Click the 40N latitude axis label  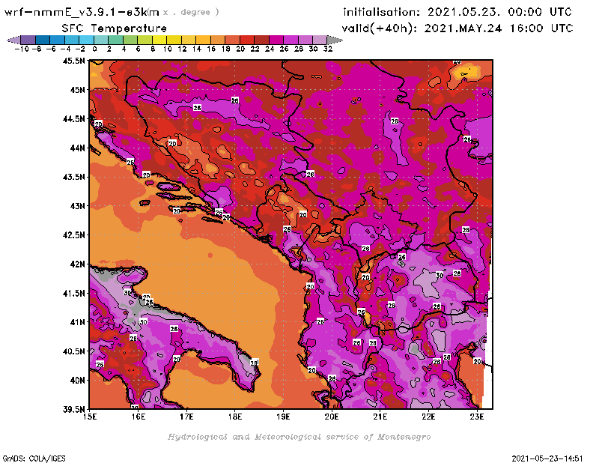[x=78, y=381]
